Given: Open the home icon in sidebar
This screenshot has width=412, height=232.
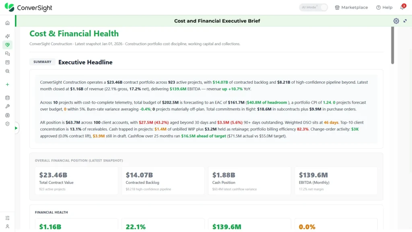Looking at the screenshot, I should [7, 23].
